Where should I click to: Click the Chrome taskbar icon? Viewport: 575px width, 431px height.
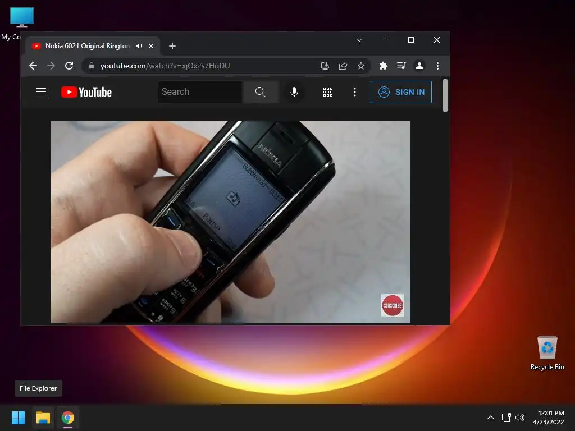[x=68, y=418]
